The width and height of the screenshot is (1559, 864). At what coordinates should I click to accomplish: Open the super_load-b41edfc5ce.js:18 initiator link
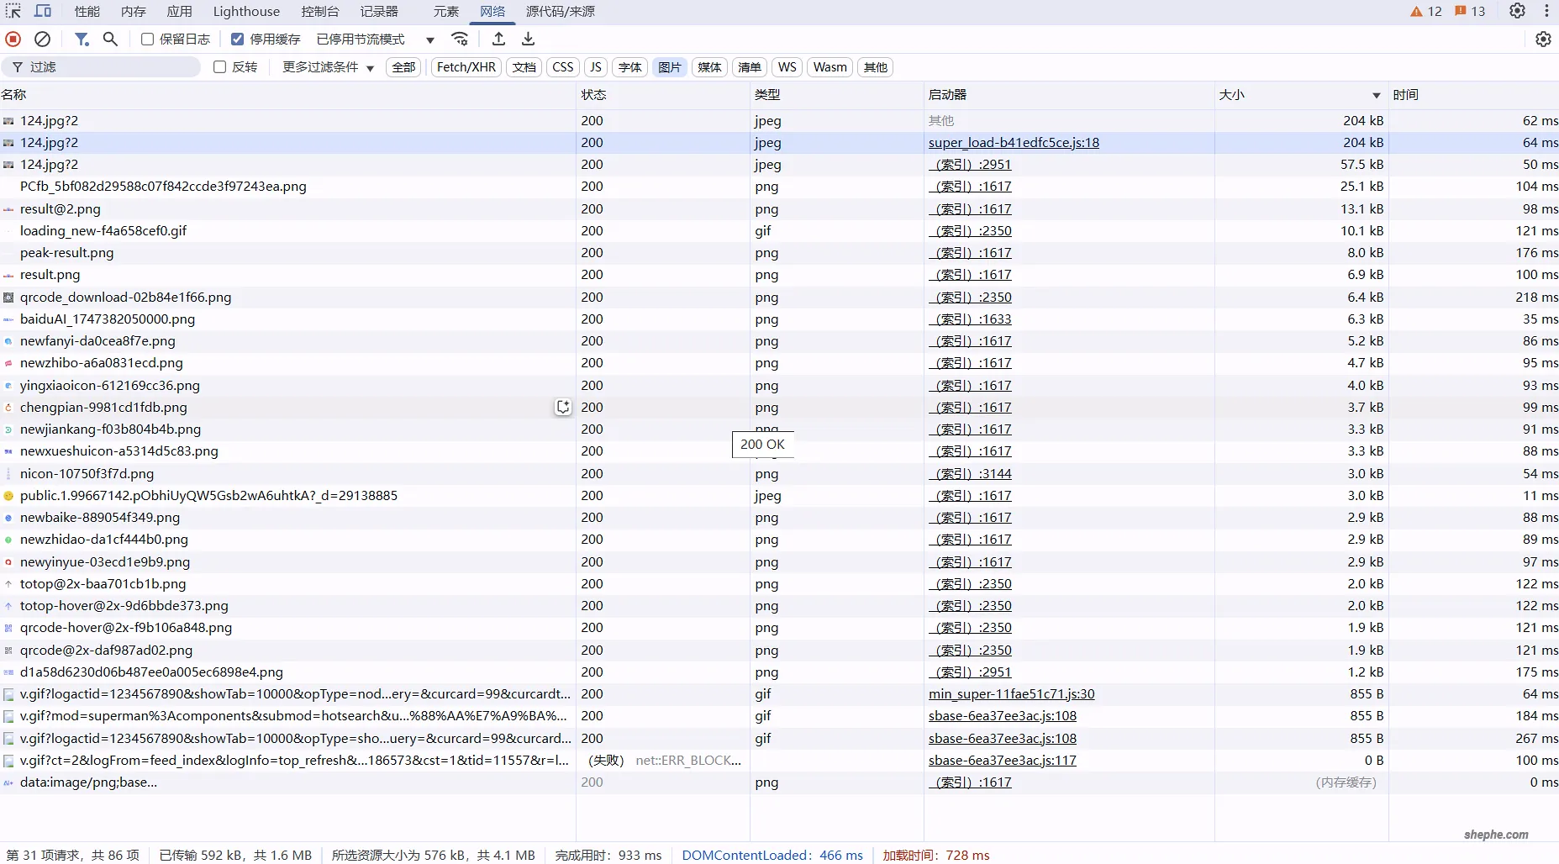pos(1014,142)
